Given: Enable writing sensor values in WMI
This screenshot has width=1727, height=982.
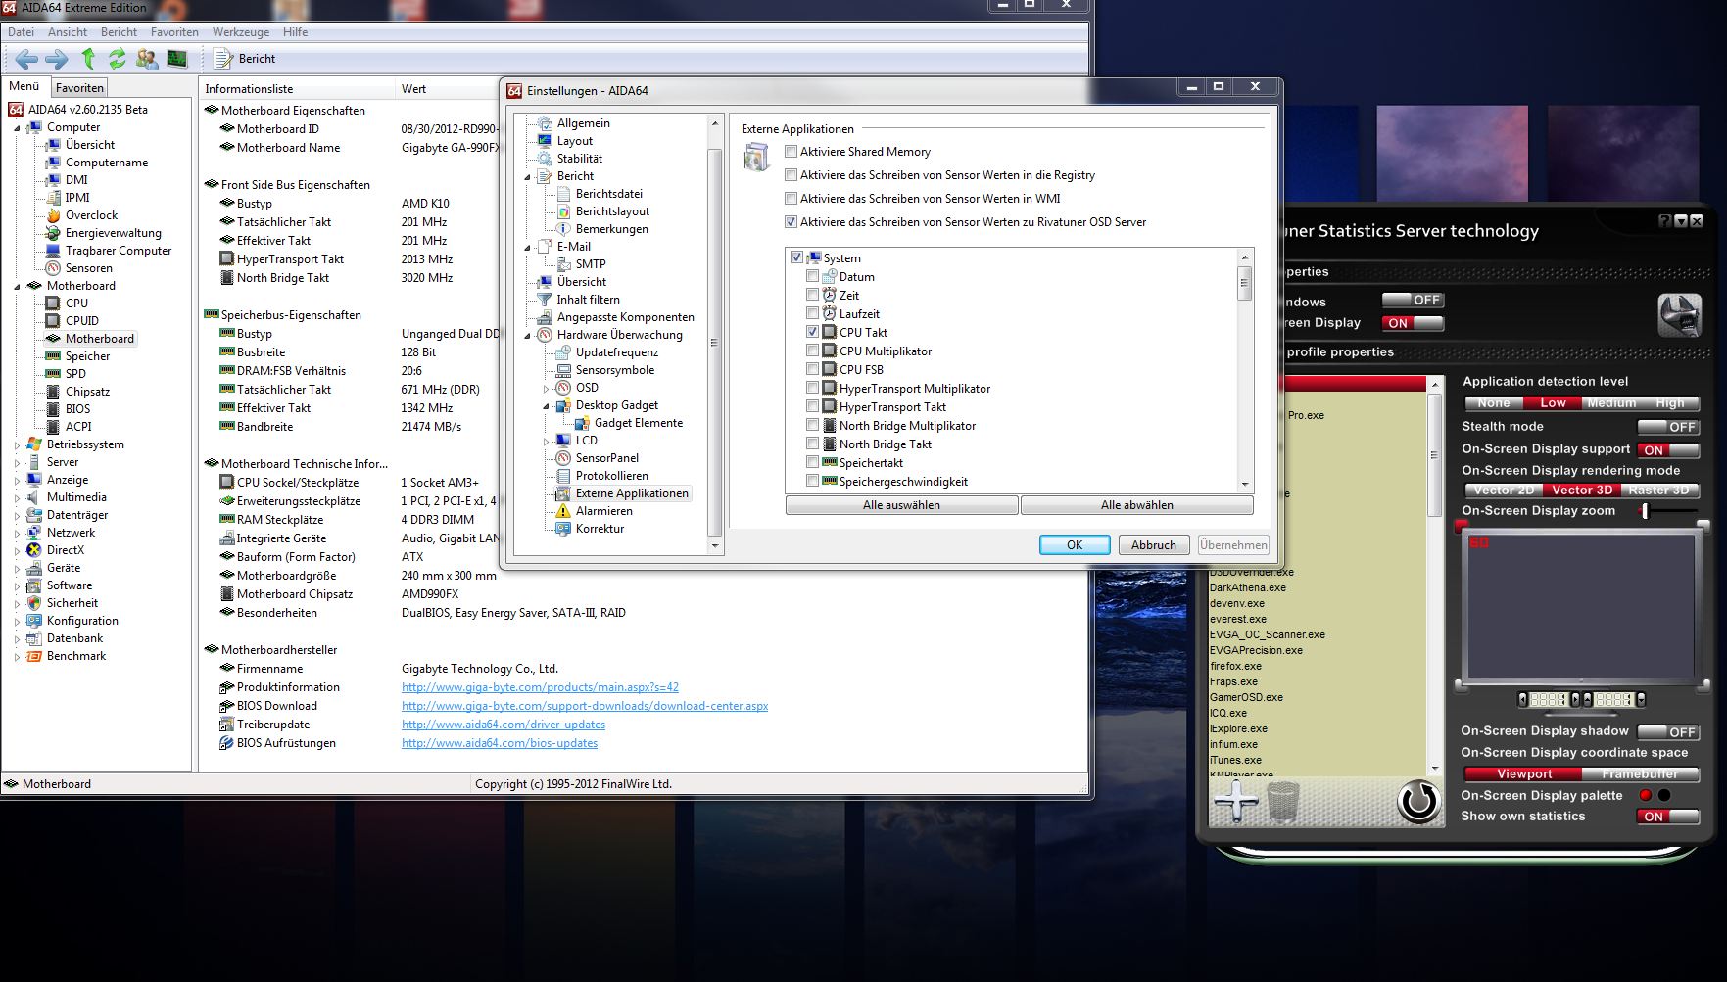Looking at the screenshot, I should pyautogui.click(x=792, y=199).
